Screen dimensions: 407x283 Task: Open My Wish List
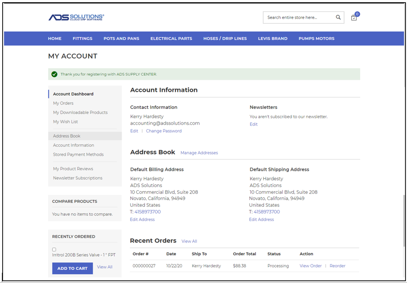(65, 122)
